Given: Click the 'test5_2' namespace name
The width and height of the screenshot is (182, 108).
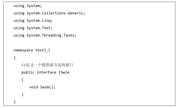Looking at the screenshot, I should (43, 50).
